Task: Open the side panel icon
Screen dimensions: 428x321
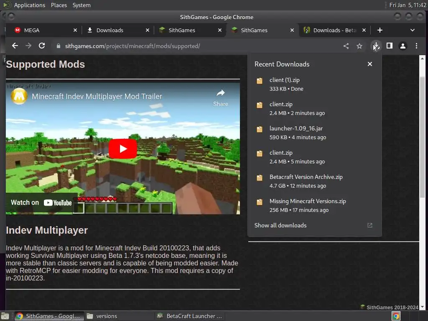Action: (x=390, y=46)
